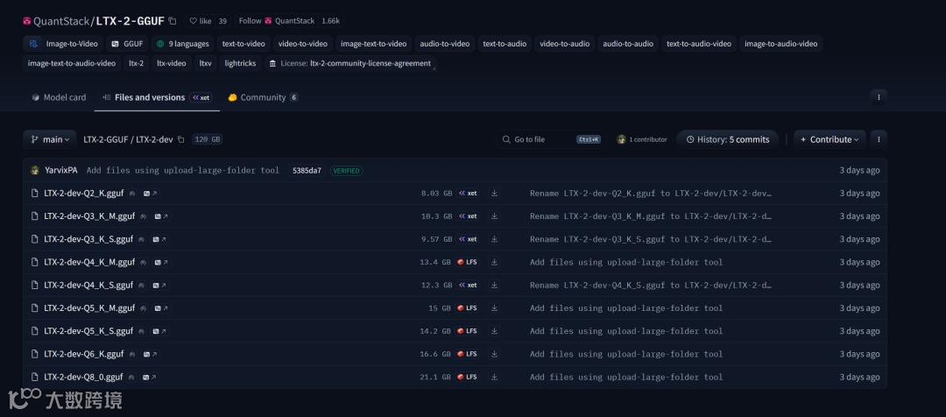Open the QuantStack organization link
The image size is (946, 417).
pyautogui.click(x=61, y=21)
